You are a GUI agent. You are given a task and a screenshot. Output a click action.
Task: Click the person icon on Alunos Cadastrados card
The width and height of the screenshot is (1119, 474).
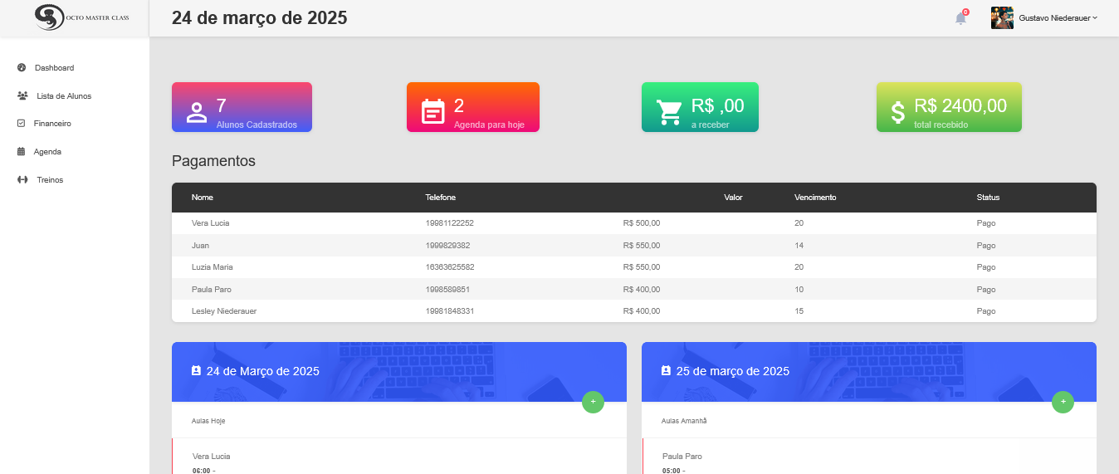point(197,112)
